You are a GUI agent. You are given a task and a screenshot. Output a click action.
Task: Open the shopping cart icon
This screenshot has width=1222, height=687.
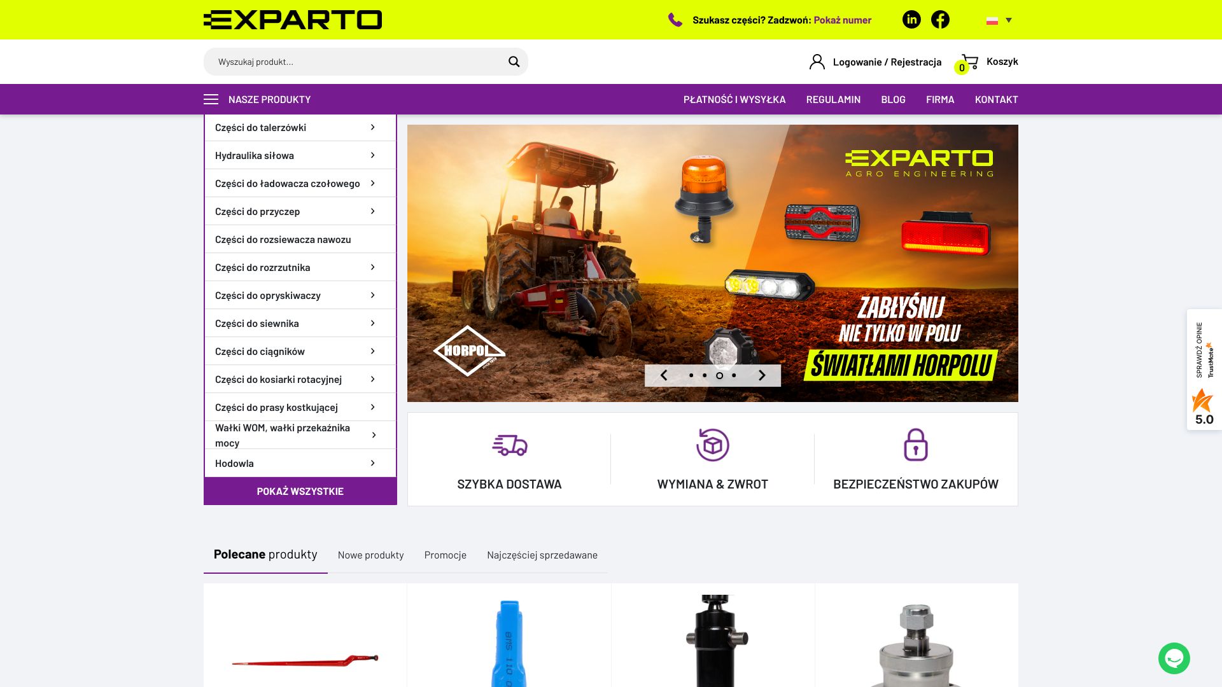pyautogui.click(x=969, y=62)
